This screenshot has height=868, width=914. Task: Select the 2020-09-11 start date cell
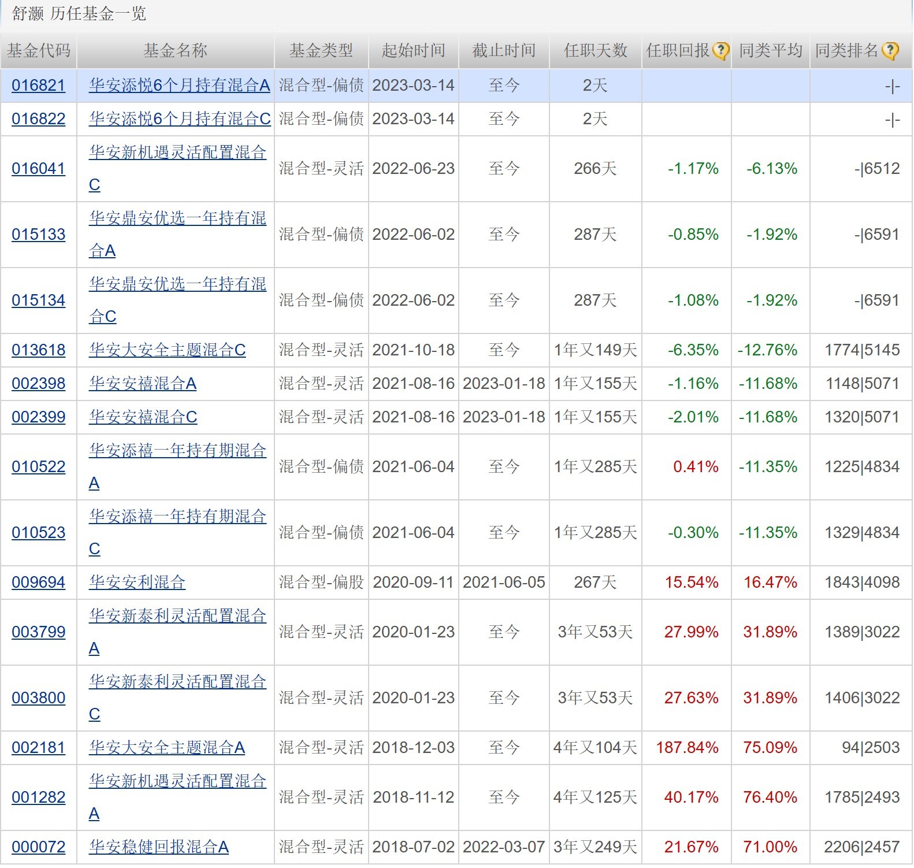tap(414, 583)
